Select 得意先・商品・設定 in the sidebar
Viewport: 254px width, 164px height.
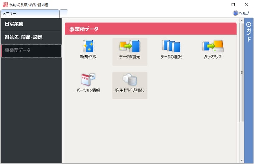(31, 37)
